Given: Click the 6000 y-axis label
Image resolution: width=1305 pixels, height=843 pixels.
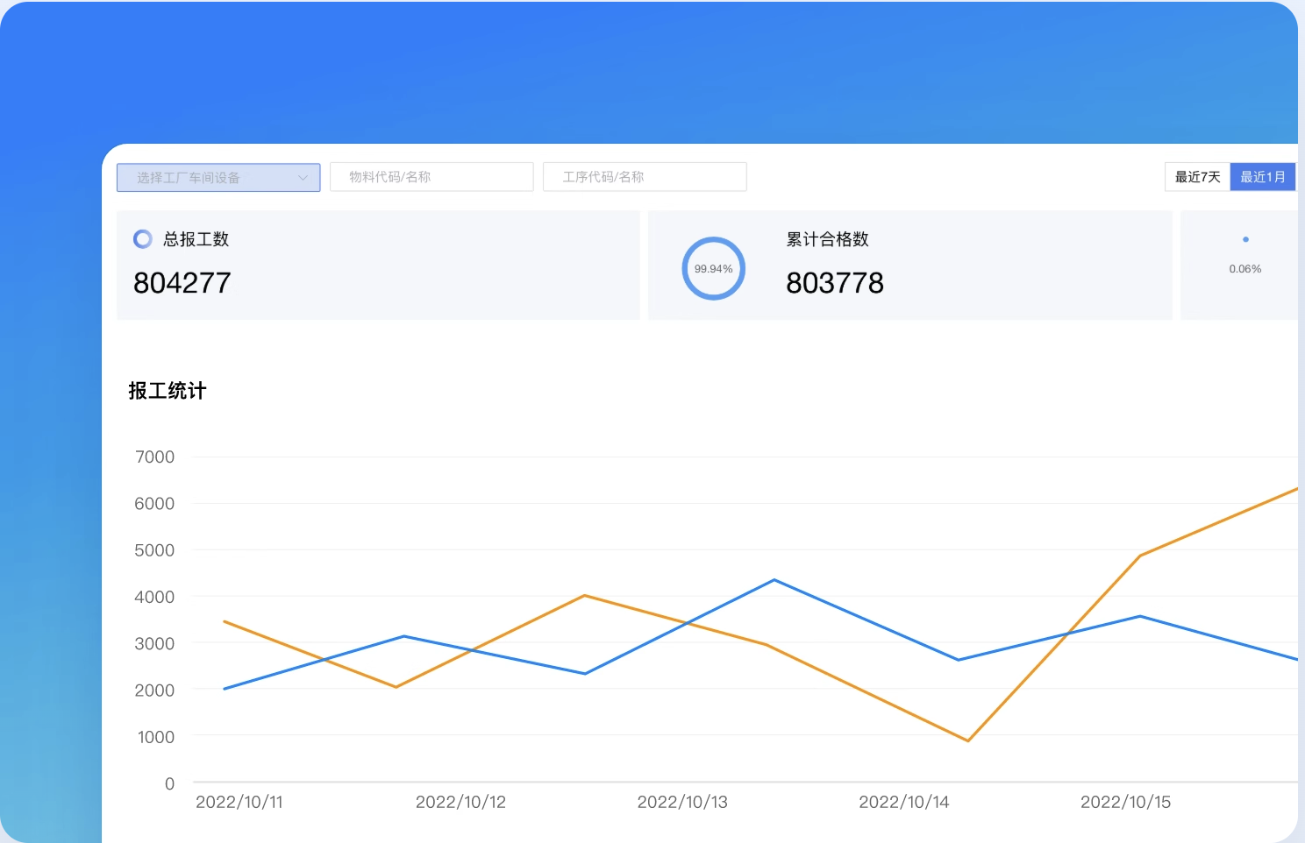Looking at the screenshot, I should (x=154, y=504).
